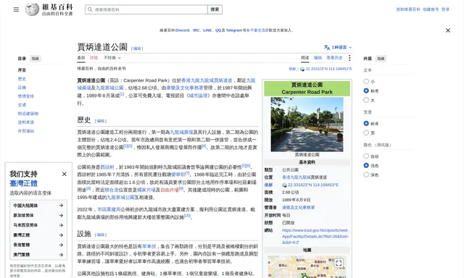Jump to 歷史 in contents
The height and width of the screenshot is (278, 464).
22,79
